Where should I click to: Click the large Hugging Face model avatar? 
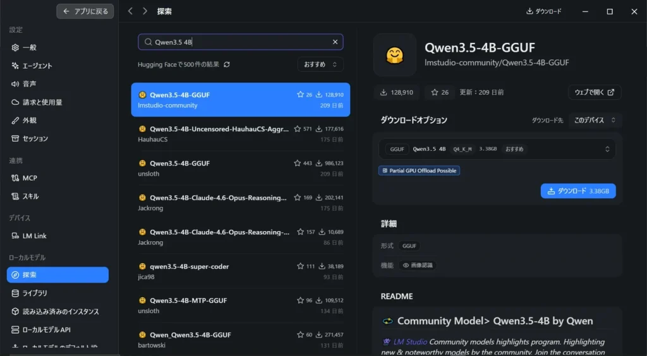click(395, 55)
